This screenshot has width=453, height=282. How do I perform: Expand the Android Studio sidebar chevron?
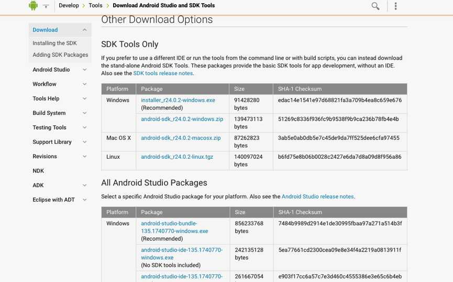pyautogui.click(x=84, y=69)
